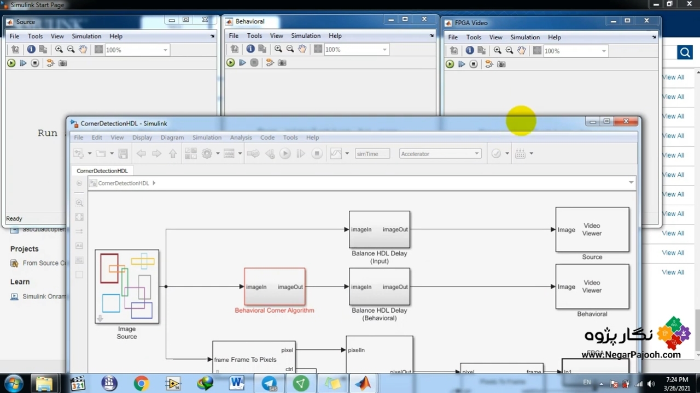Open MATLAB from the Windows taskbar

[363, 384]
